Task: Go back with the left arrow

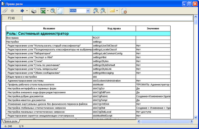Action: point(12,11)
